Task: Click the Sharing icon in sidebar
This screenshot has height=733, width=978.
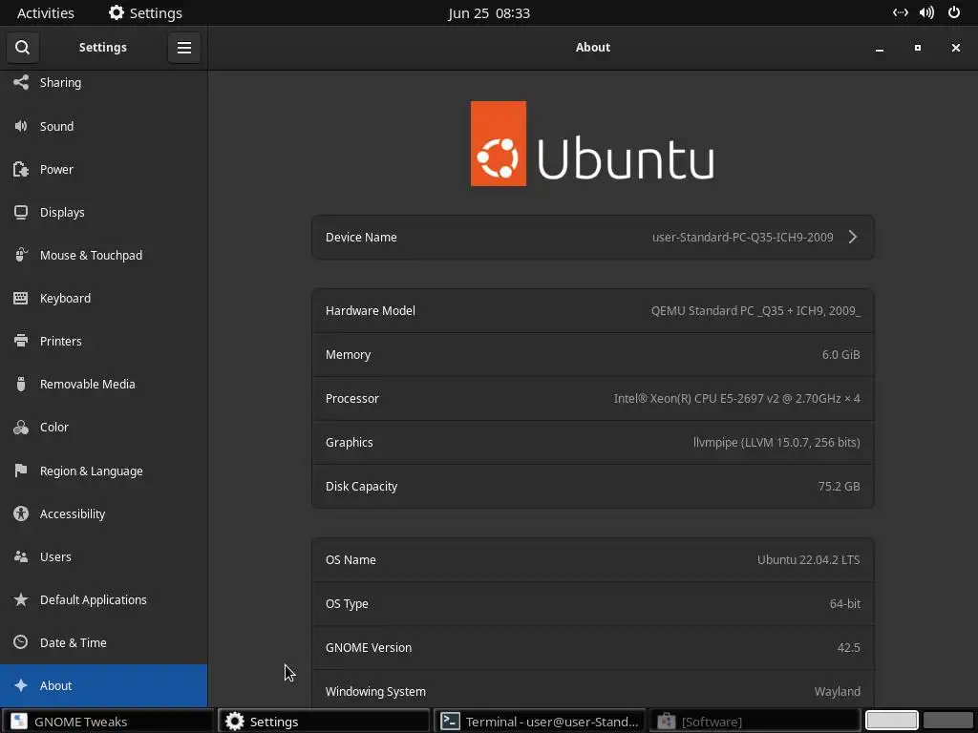Action: tap(21, 82)
